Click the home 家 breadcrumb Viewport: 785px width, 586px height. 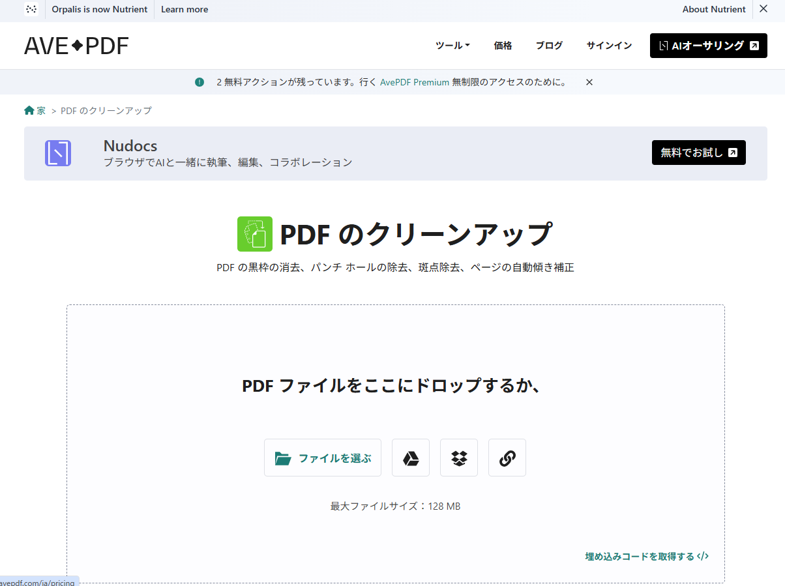(35, 111)
